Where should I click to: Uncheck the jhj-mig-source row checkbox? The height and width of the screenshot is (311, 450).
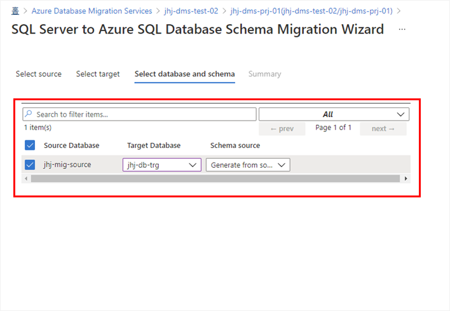[x=30, y=164]
